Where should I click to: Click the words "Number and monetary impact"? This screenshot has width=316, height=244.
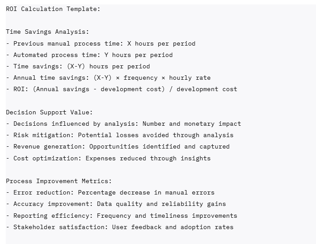(x=192, y=124)
